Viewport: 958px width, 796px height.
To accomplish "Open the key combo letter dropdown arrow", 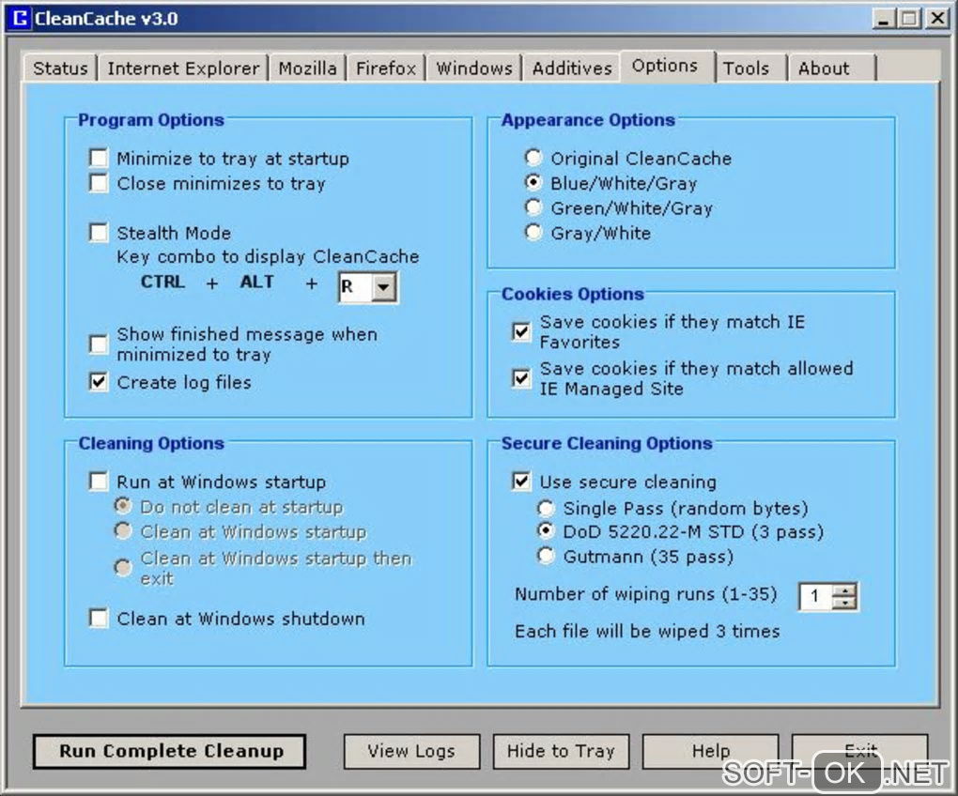I will (384, 287).
